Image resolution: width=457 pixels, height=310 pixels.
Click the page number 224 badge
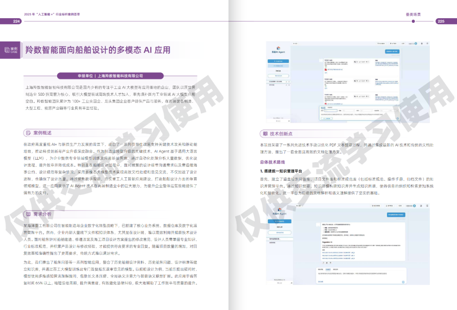pos(11,21)
